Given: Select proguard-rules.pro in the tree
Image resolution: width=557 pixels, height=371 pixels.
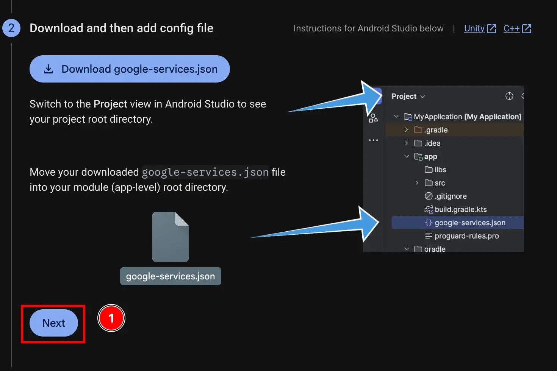Looking at the screenshot, I should (467, 236).
